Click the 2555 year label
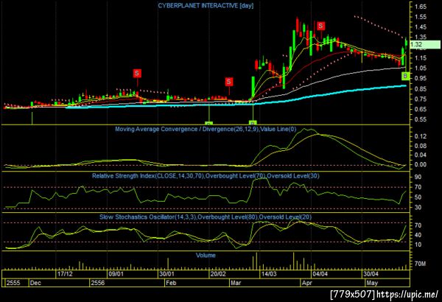442x302 pixels. click(x=13, y=283)
